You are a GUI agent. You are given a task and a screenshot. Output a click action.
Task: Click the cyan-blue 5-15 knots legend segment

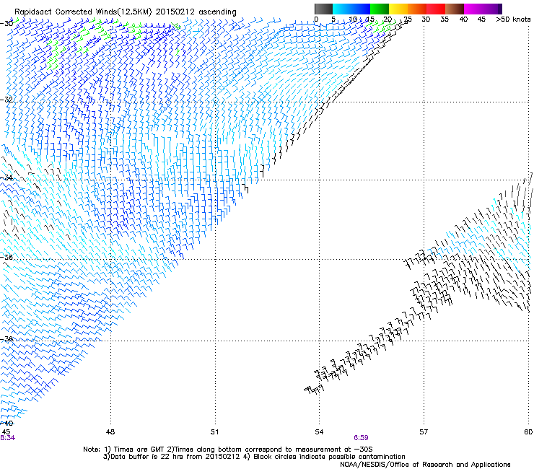click(351, 9)
